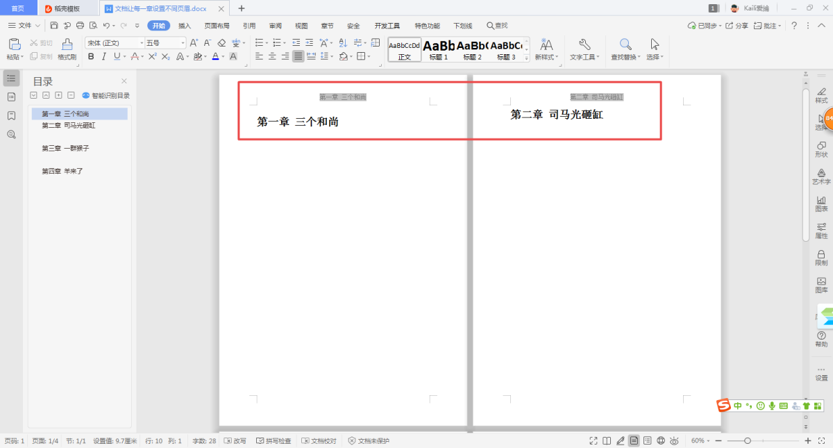Decrease font size with A- icon

pyautogui.click(x=208, y=43)
